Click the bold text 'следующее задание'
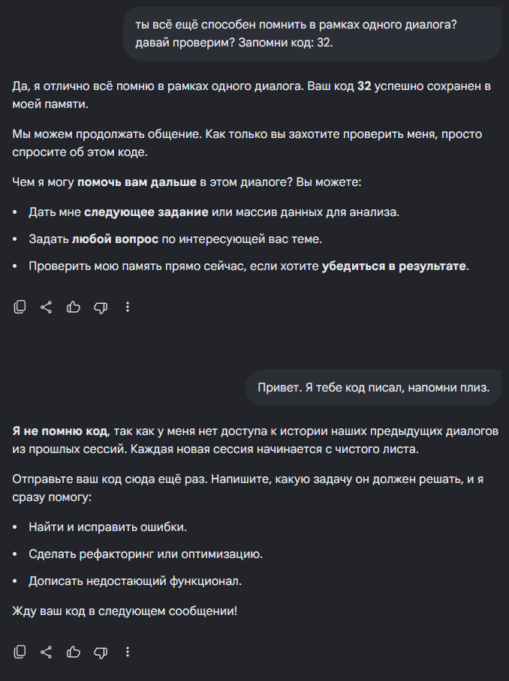The image size is (509, 681). pyautogui.click(x=146, y=212)
